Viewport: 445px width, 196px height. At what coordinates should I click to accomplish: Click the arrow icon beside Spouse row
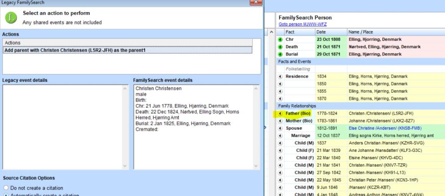280,128
